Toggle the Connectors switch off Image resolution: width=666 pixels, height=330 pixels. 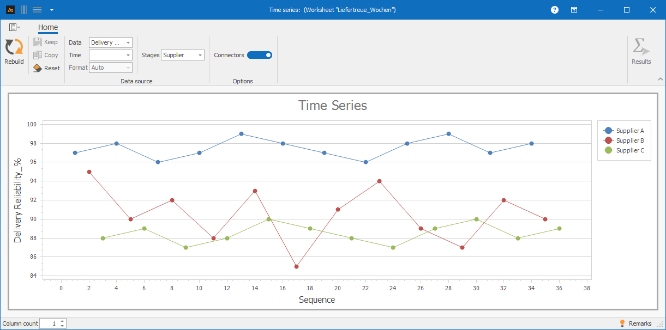(x=260, y=55)
